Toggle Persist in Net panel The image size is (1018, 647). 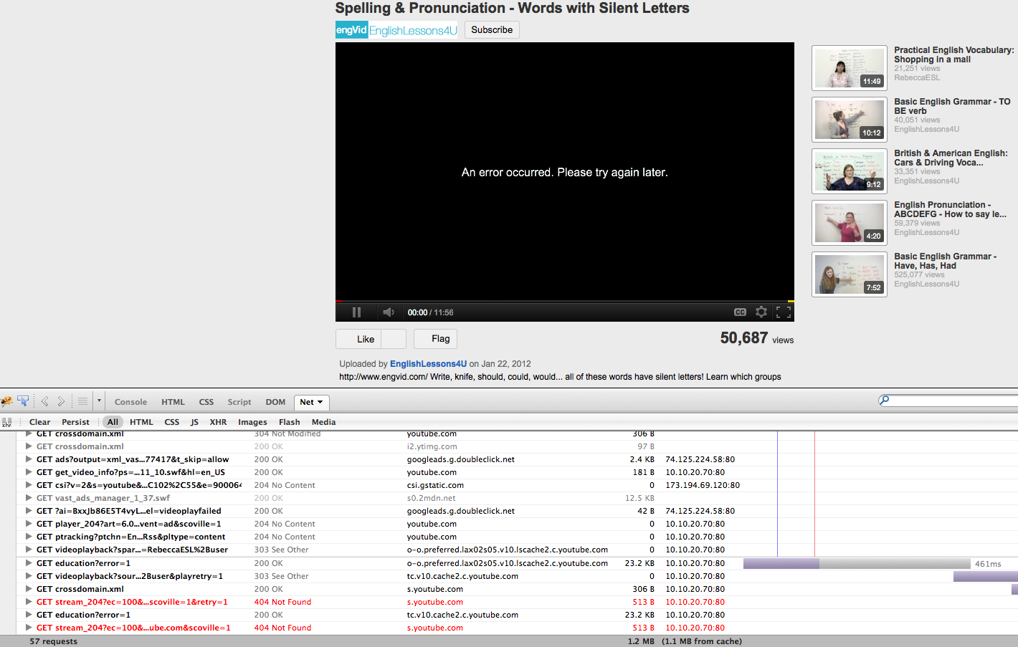click(x=75, y=422)
